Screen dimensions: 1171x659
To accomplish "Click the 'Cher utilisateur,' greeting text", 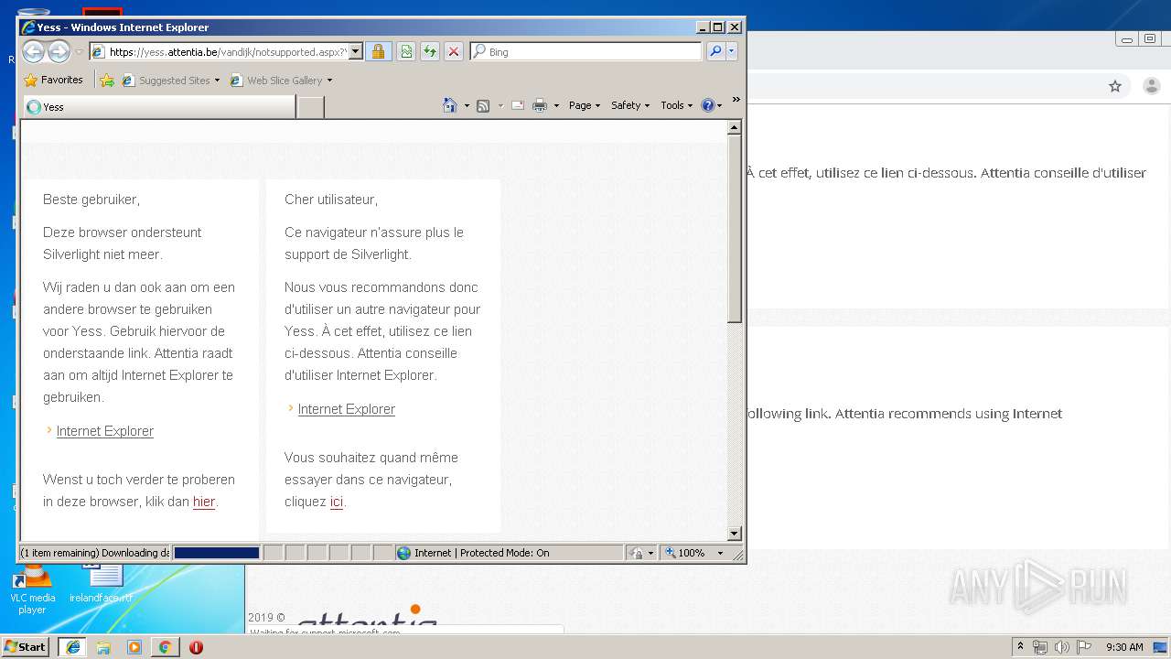I will pyautogui.click(x=331, y=200).
